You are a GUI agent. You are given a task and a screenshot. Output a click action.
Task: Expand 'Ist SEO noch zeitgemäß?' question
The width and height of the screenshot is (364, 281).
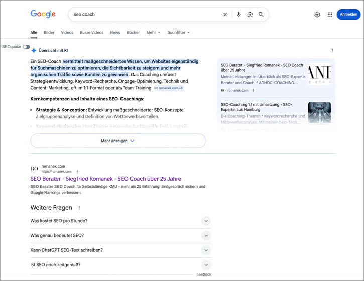coord(120,265)
